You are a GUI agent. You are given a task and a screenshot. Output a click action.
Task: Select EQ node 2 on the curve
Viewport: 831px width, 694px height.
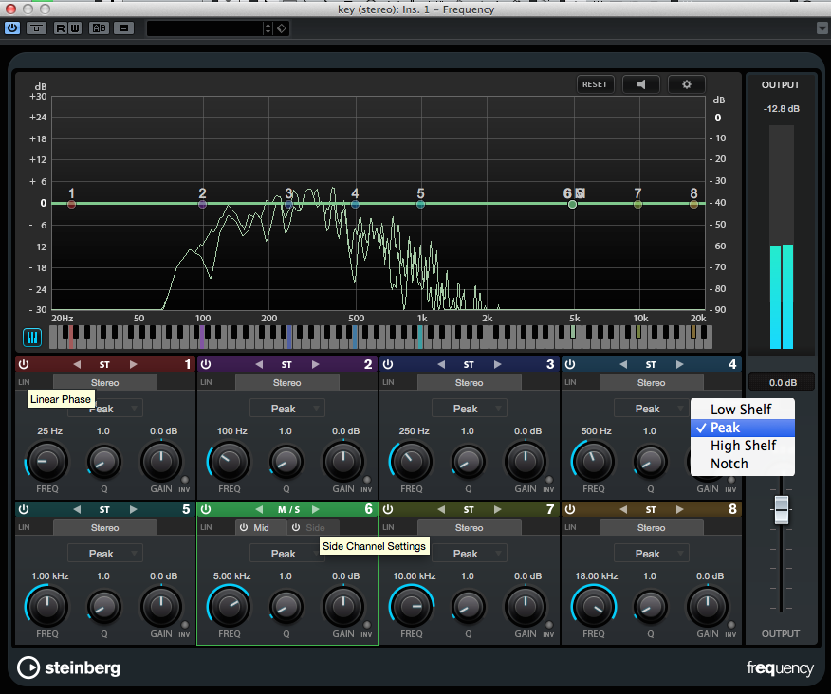pyautogui.click(x=202, y=204)
